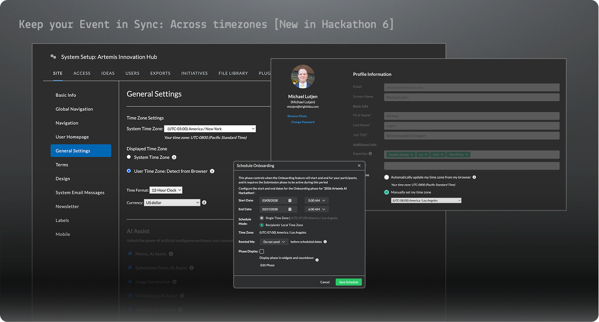Image resolution: width=599 pixels, height=322 pixels.
Task: Click info icon beside User Time Zone option
Action: [x=212, y=171]
